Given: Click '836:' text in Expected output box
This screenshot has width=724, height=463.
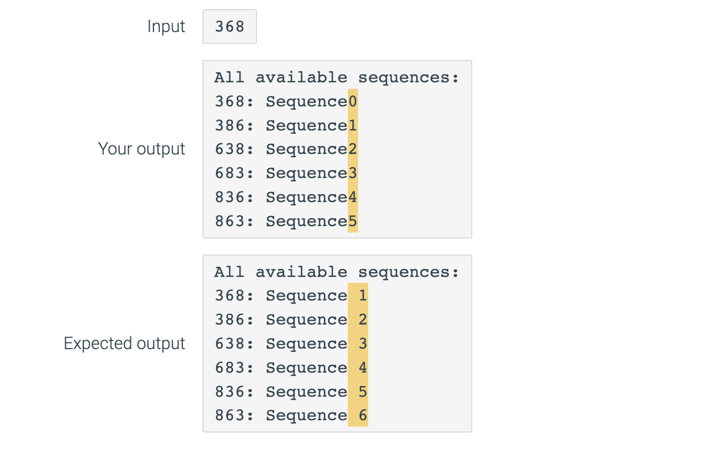Looking at the screenshot, I should (235, 391).
